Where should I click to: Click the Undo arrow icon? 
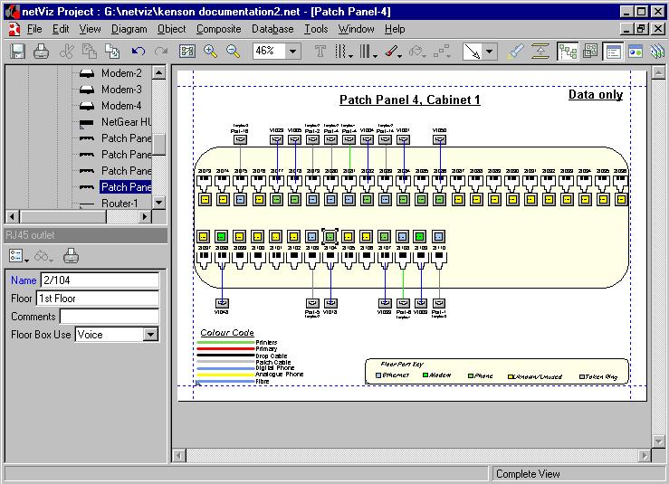click(x=139, y=52)
